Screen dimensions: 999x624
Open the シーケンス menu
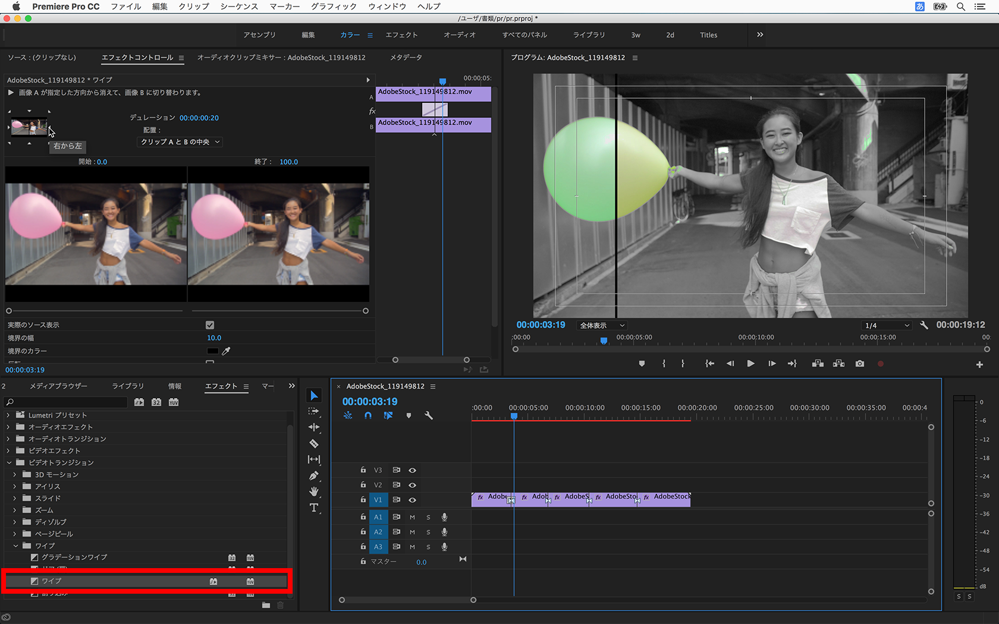(x=239, y=7)
